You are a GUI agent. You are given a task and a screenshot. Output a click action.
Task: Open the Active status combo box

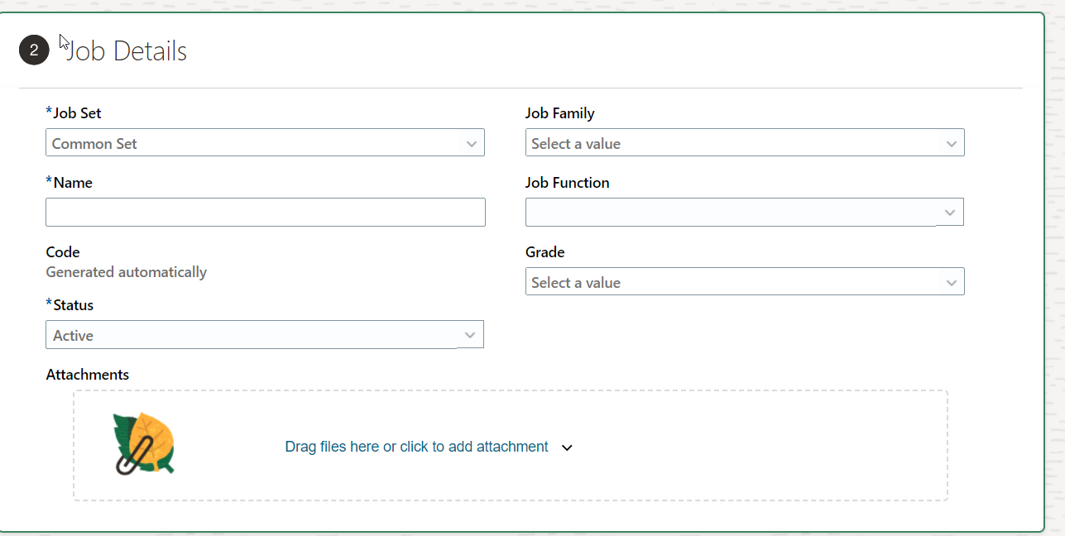(265, 335)
